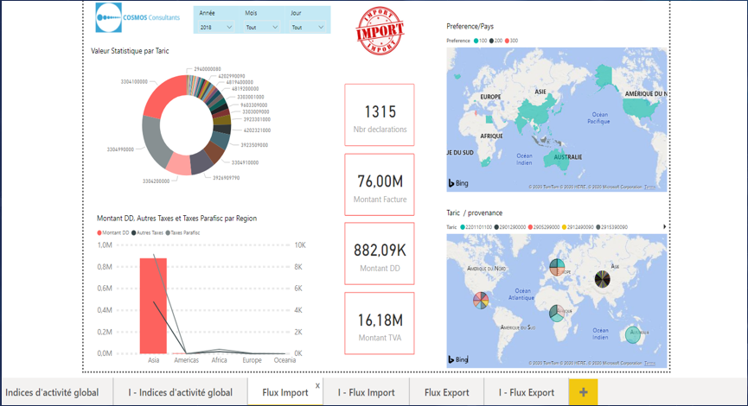The width and height of the screenshot is (748, 406).
Task: Open the I - Indices d'activité global tab
Action: [x=181, y=392]
